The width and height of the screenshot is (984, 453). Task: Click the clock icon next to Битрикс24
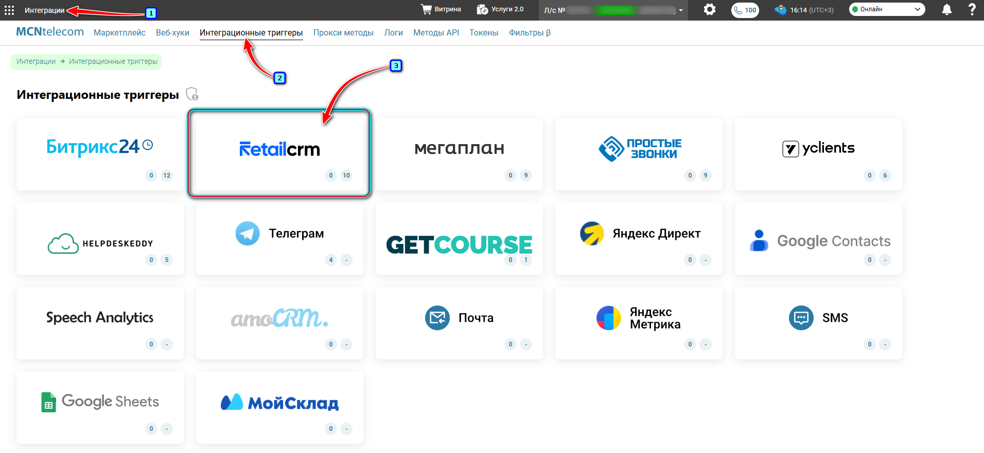pyautogui.click(x=148, y=145)
